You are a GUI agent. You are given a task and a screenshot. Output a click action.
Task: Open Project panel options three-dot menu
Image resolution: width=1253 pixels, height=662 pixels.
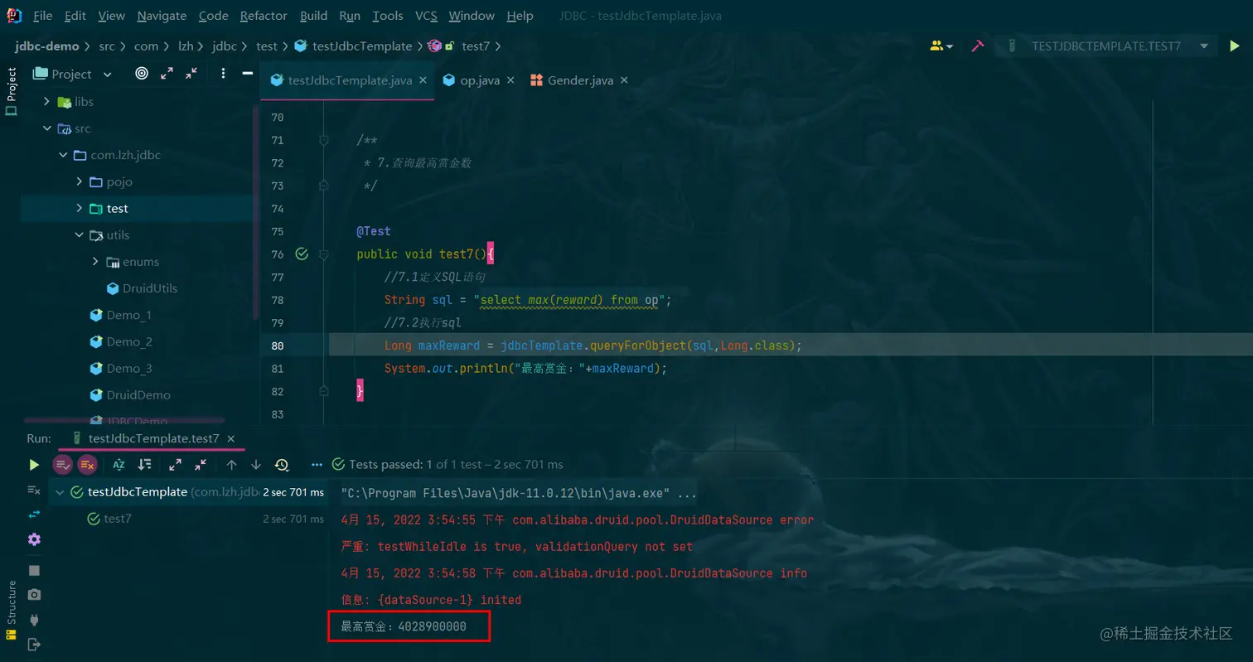tap(223, 74)
